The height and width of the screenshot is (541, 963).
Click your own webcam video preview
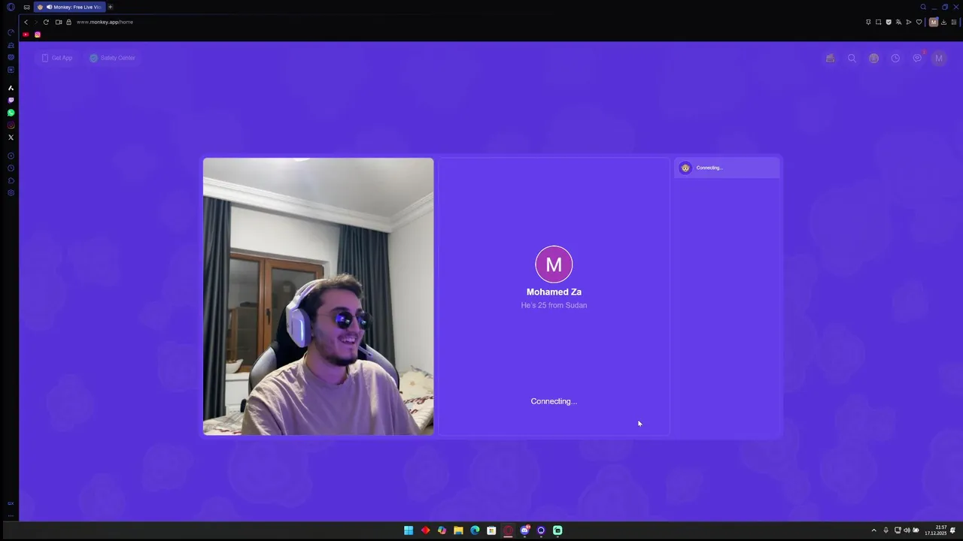point(318,296)
